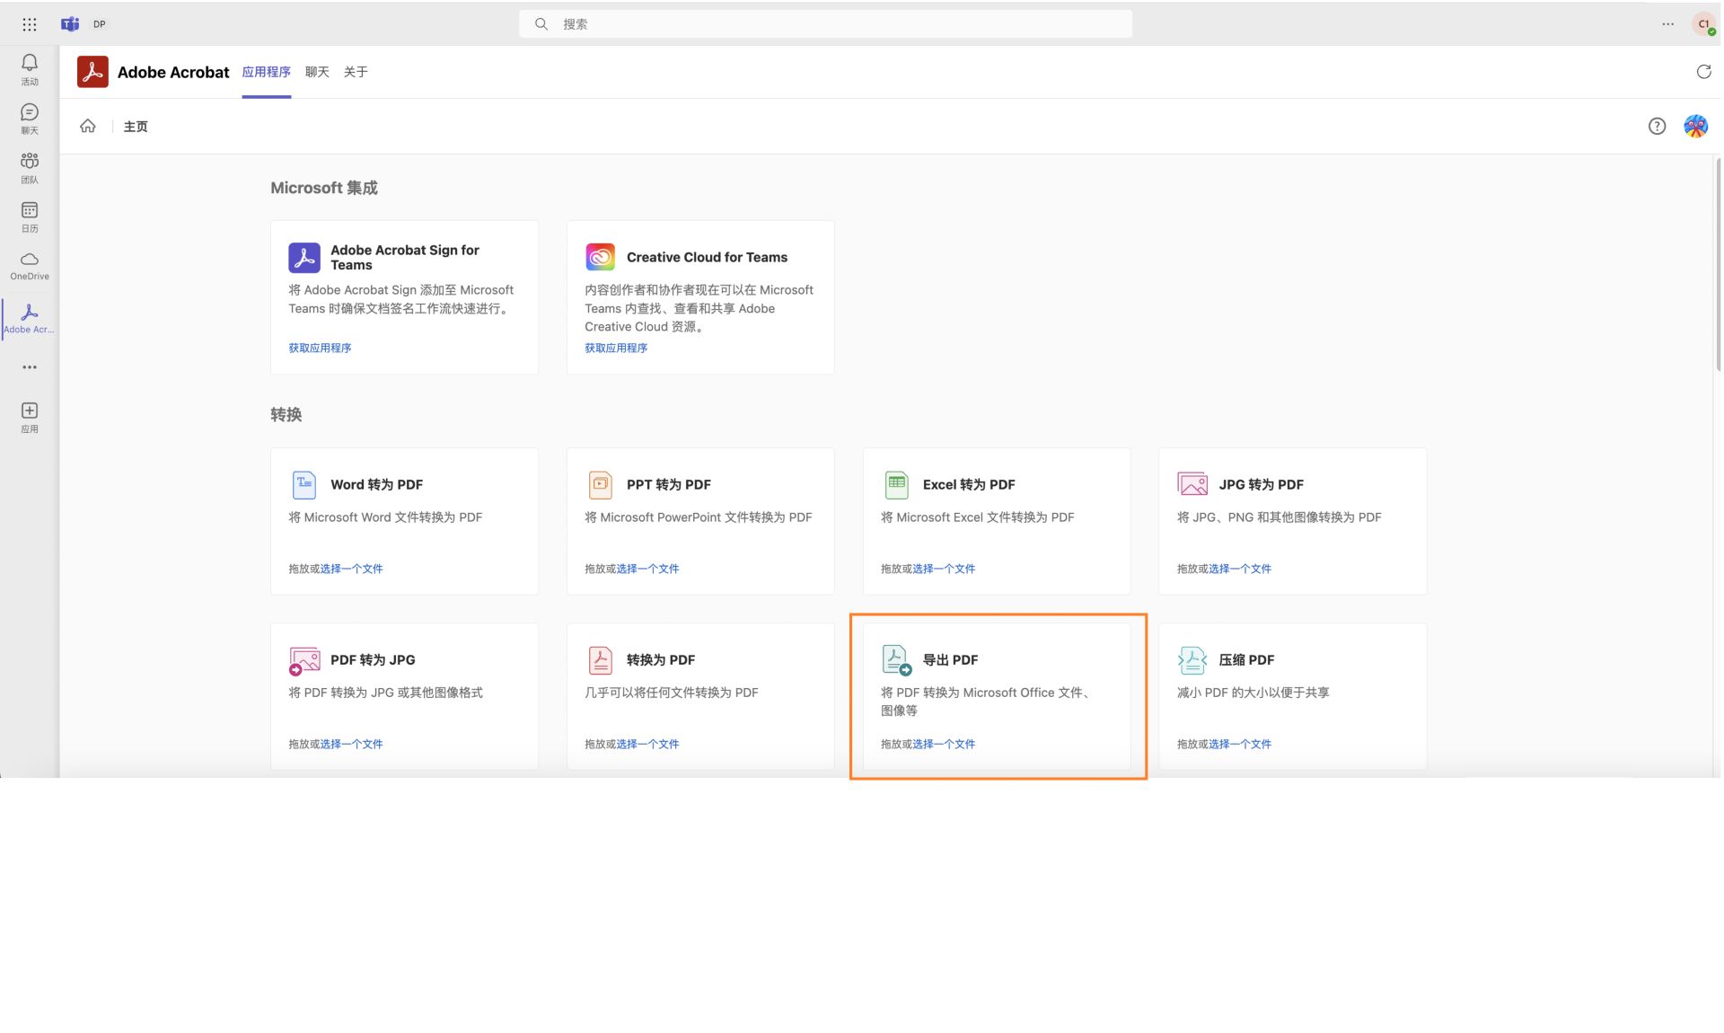Switch to the 关于 tab

[356, 72]
